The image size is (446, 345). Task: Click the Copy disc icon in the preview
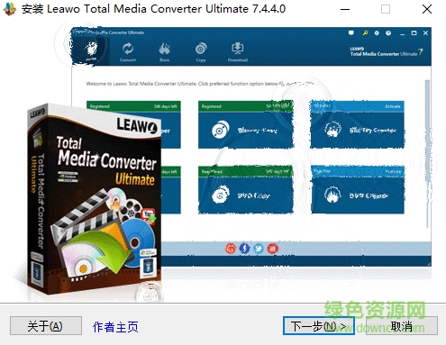(201, 49)
